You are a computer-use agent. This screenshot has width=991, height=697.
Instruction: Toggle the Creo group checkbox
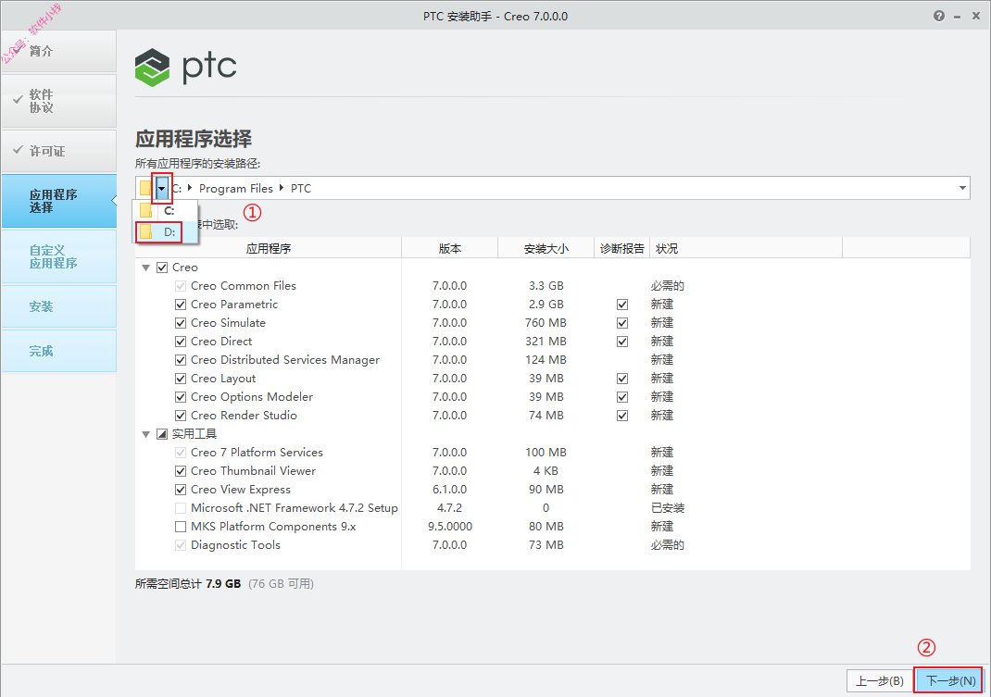162,268
